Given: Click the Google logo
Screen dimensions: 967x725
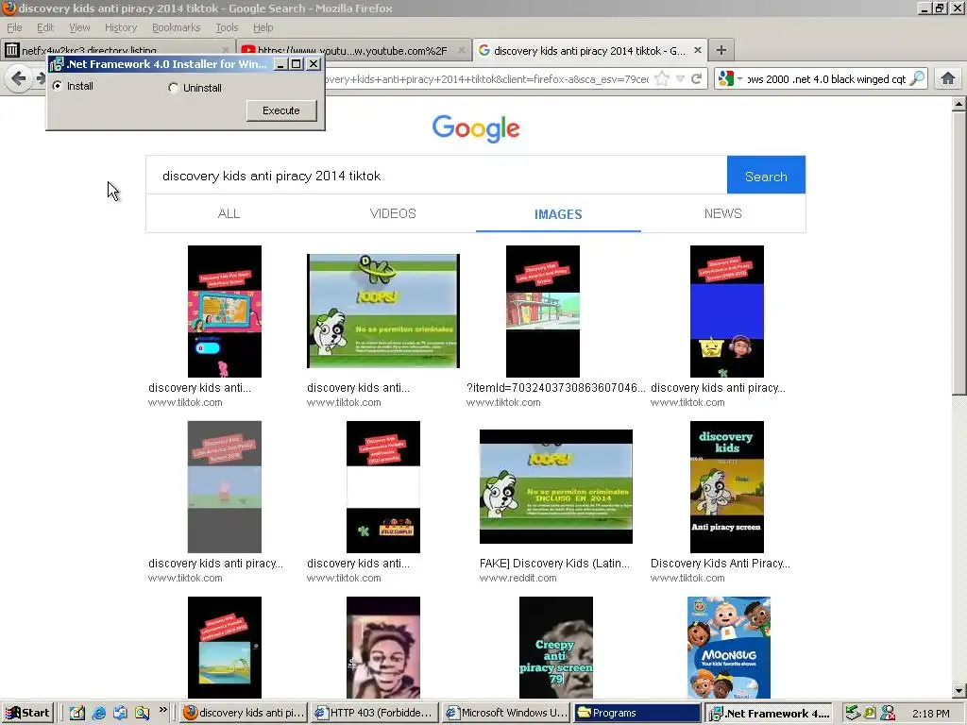Looking at the screenshot, I should click(476, 128).
